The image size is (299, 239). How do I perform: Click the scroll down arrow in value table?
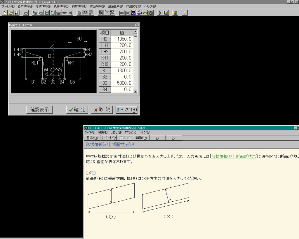(135, 91)
